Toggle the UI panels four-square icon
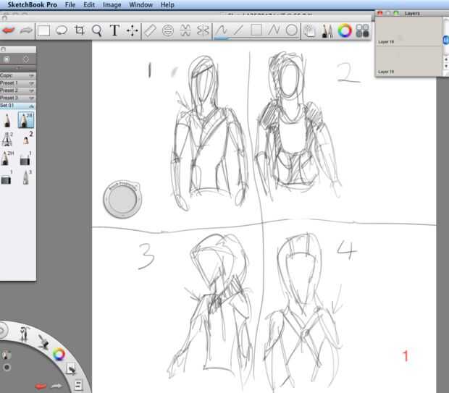 coord(362,30)
